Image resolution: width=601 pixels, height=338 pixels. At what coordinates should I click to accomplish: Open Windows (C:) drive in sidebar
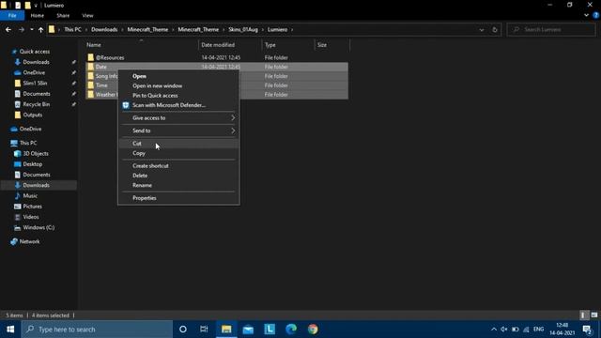pos(39,227)
